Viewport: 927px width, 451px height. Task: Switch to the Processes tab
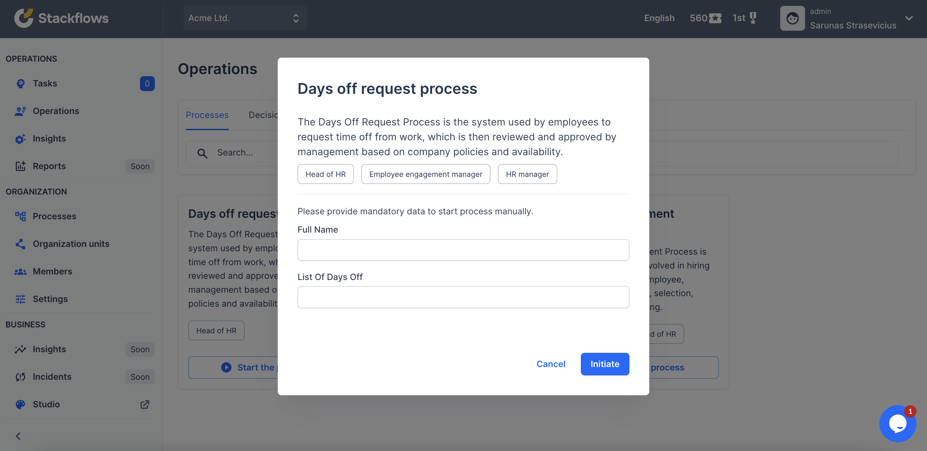tap(207, 115)
